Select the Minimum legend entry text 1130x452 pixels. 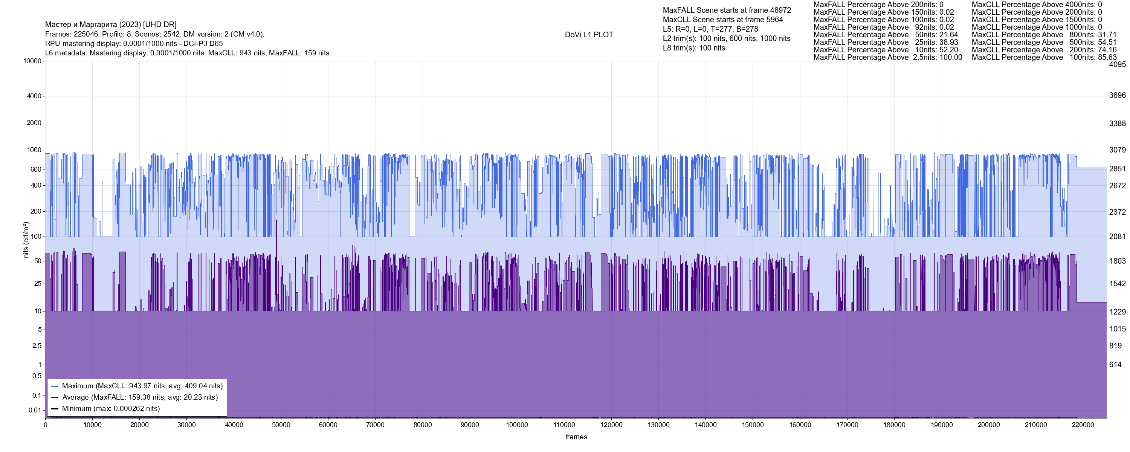point(110,409)
